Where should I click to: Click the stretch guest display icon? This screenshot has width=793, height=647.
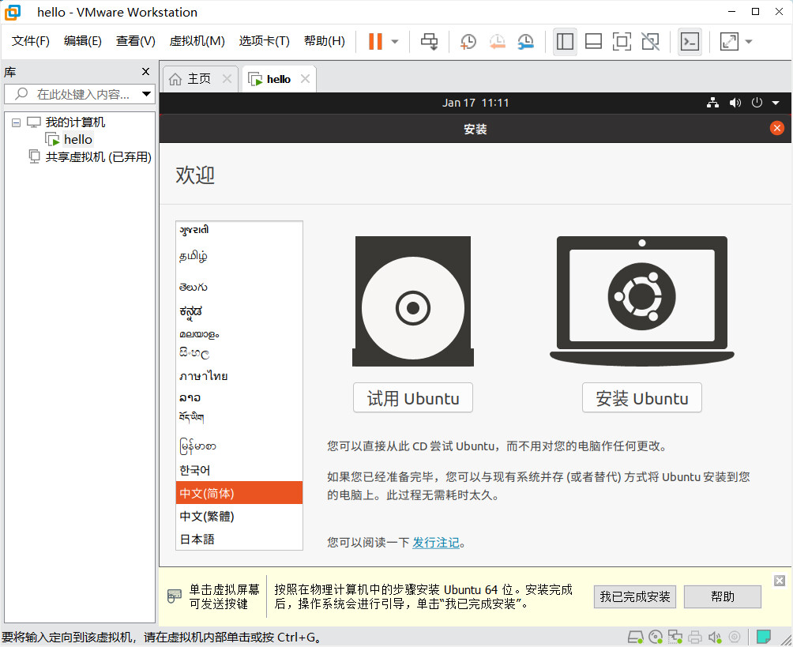tap(729, 42)
